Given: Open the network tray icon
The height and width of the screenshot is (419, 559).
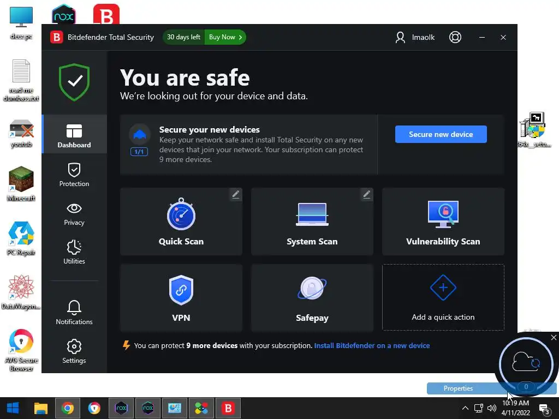Looking at the screenshot, I should point(478,408).
